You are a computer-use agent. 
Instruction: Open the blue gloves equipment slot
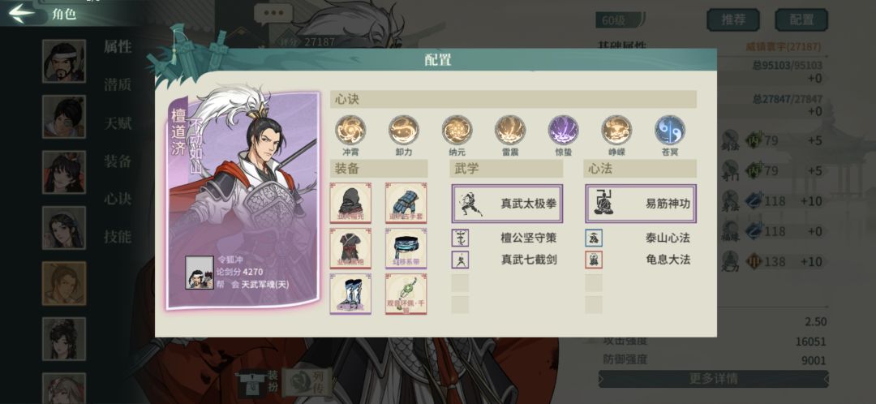point(406,203)
